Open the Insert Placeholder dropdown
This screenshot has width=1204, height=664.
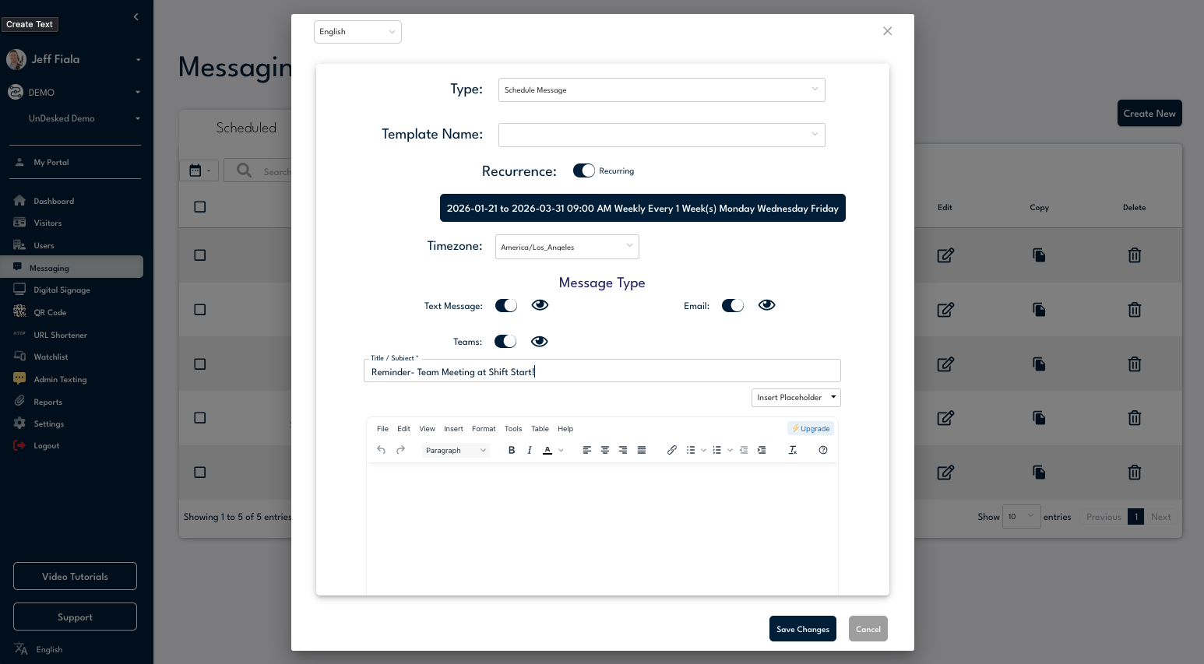click(796, 397)
